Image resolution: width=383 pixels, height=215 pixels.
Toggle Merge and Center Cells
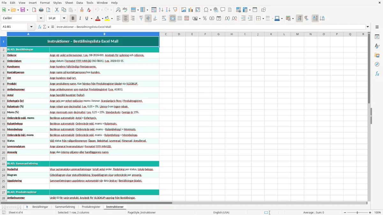[173, 18]
